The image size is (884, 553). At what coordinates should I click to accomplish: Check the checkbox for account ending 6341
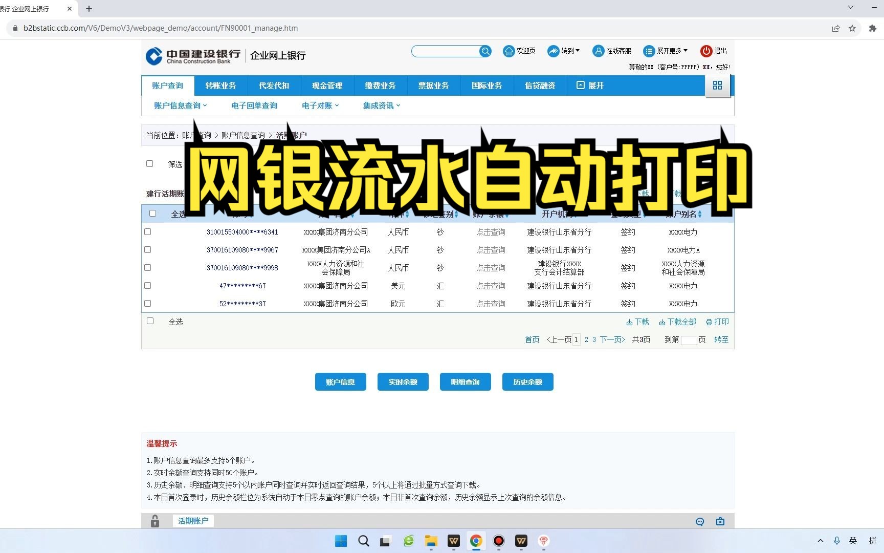147,231
